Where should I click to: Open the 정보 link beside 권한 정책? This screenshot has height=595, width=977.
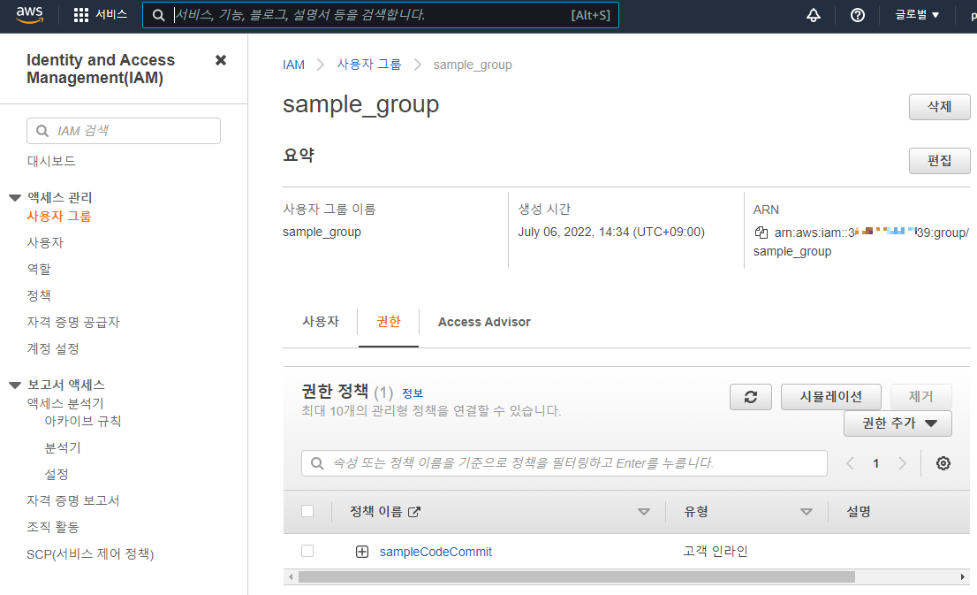413,393
